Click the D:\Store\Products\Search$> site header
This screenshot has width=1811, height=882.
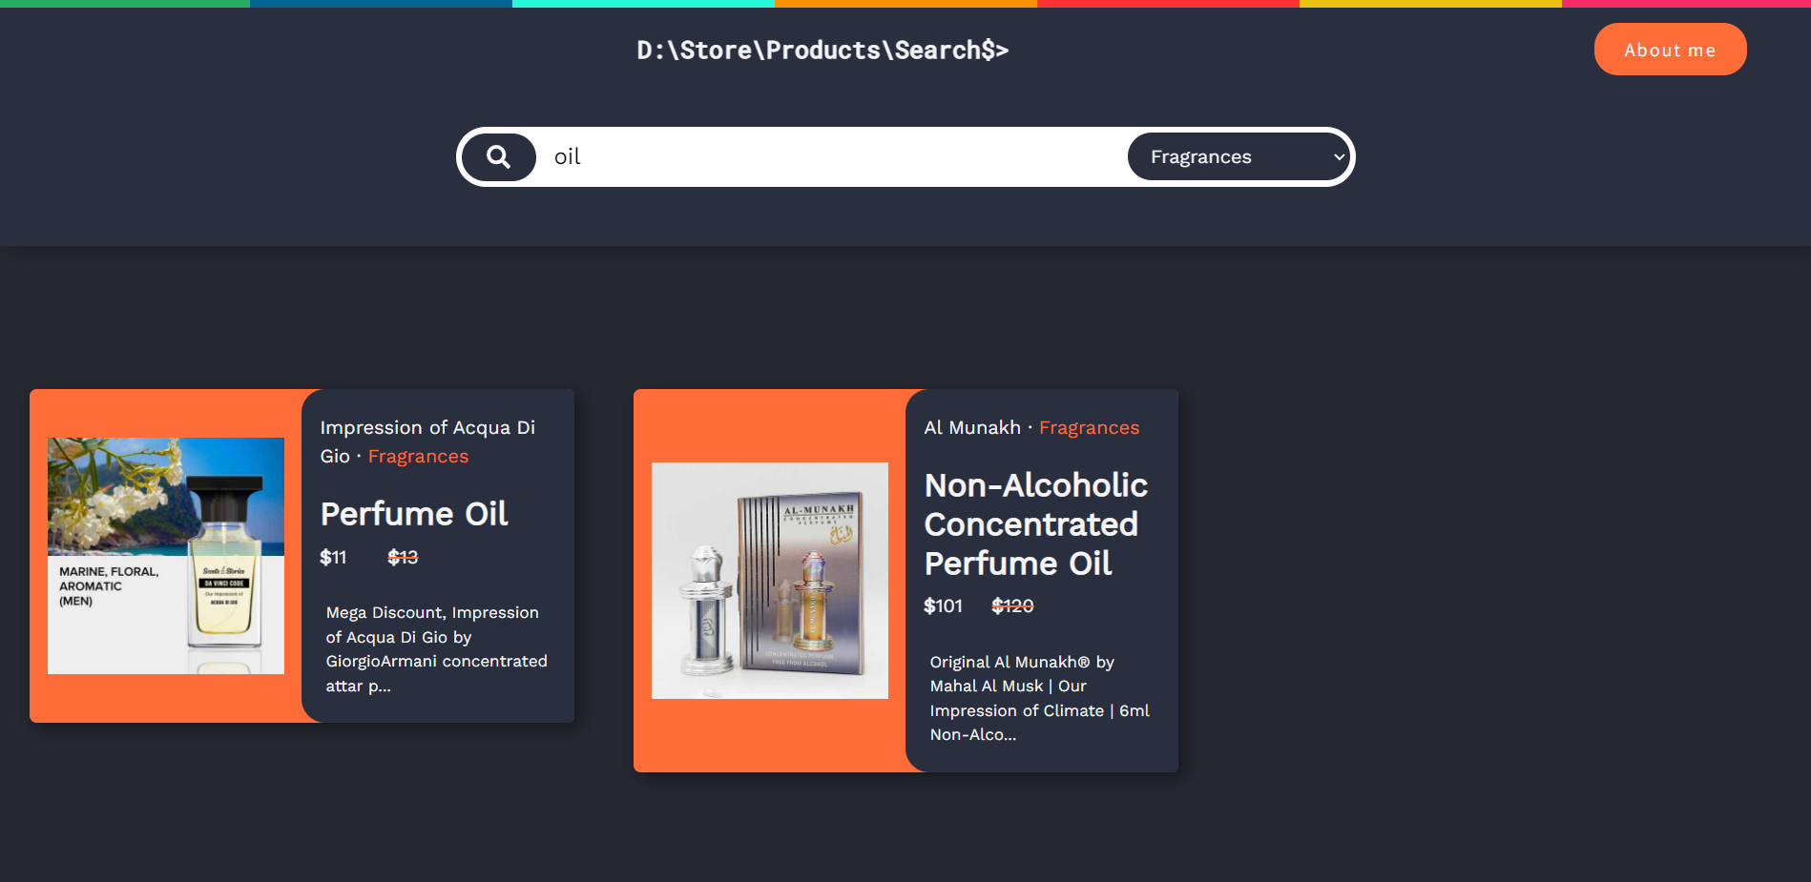pyautogui.click(x=822, y=50)
